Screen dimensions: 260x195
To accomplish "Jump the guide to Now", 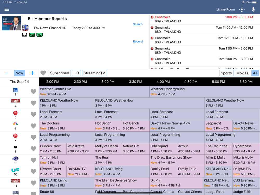I will click(19, 73).
